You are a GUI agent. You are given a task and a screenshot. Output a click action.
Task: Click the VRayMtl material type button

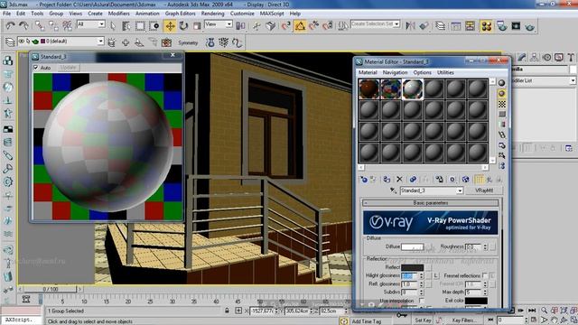(x=484, y=190)
